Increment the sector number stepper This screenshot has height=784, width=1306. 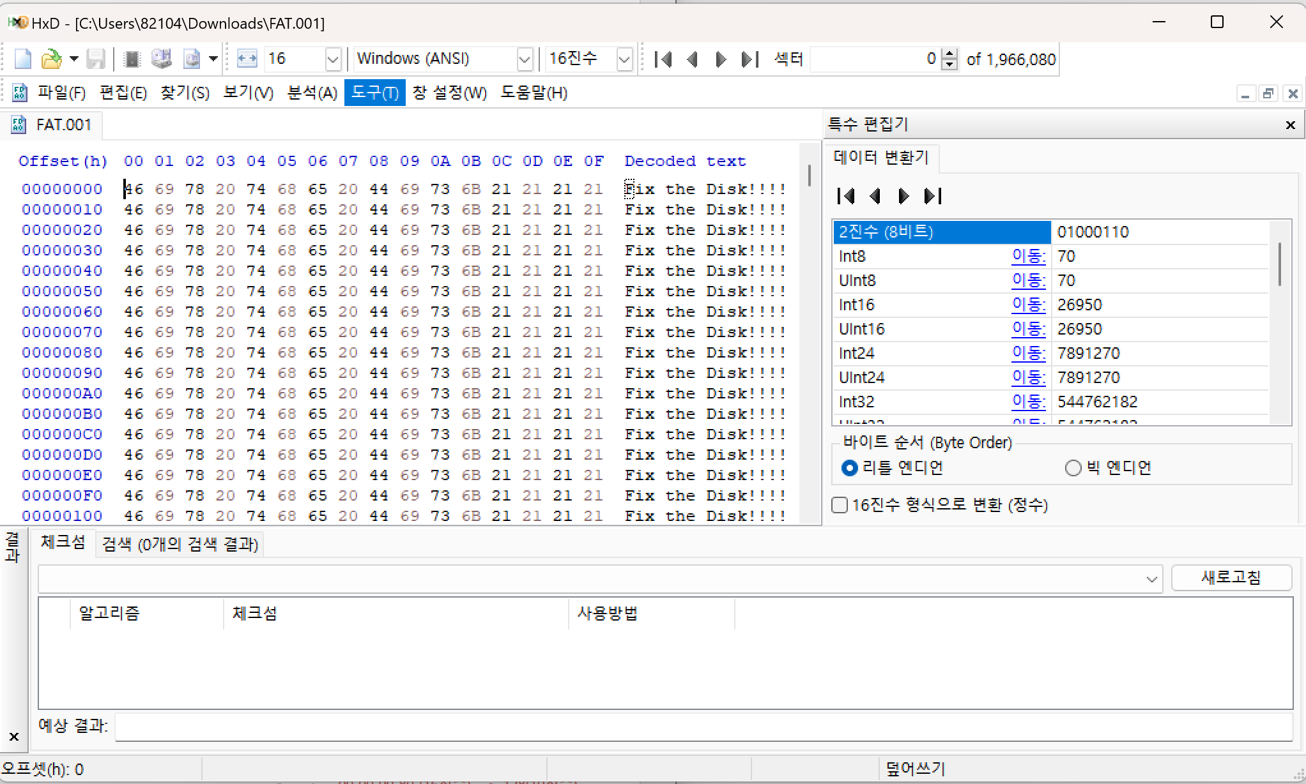pos(950,54)
